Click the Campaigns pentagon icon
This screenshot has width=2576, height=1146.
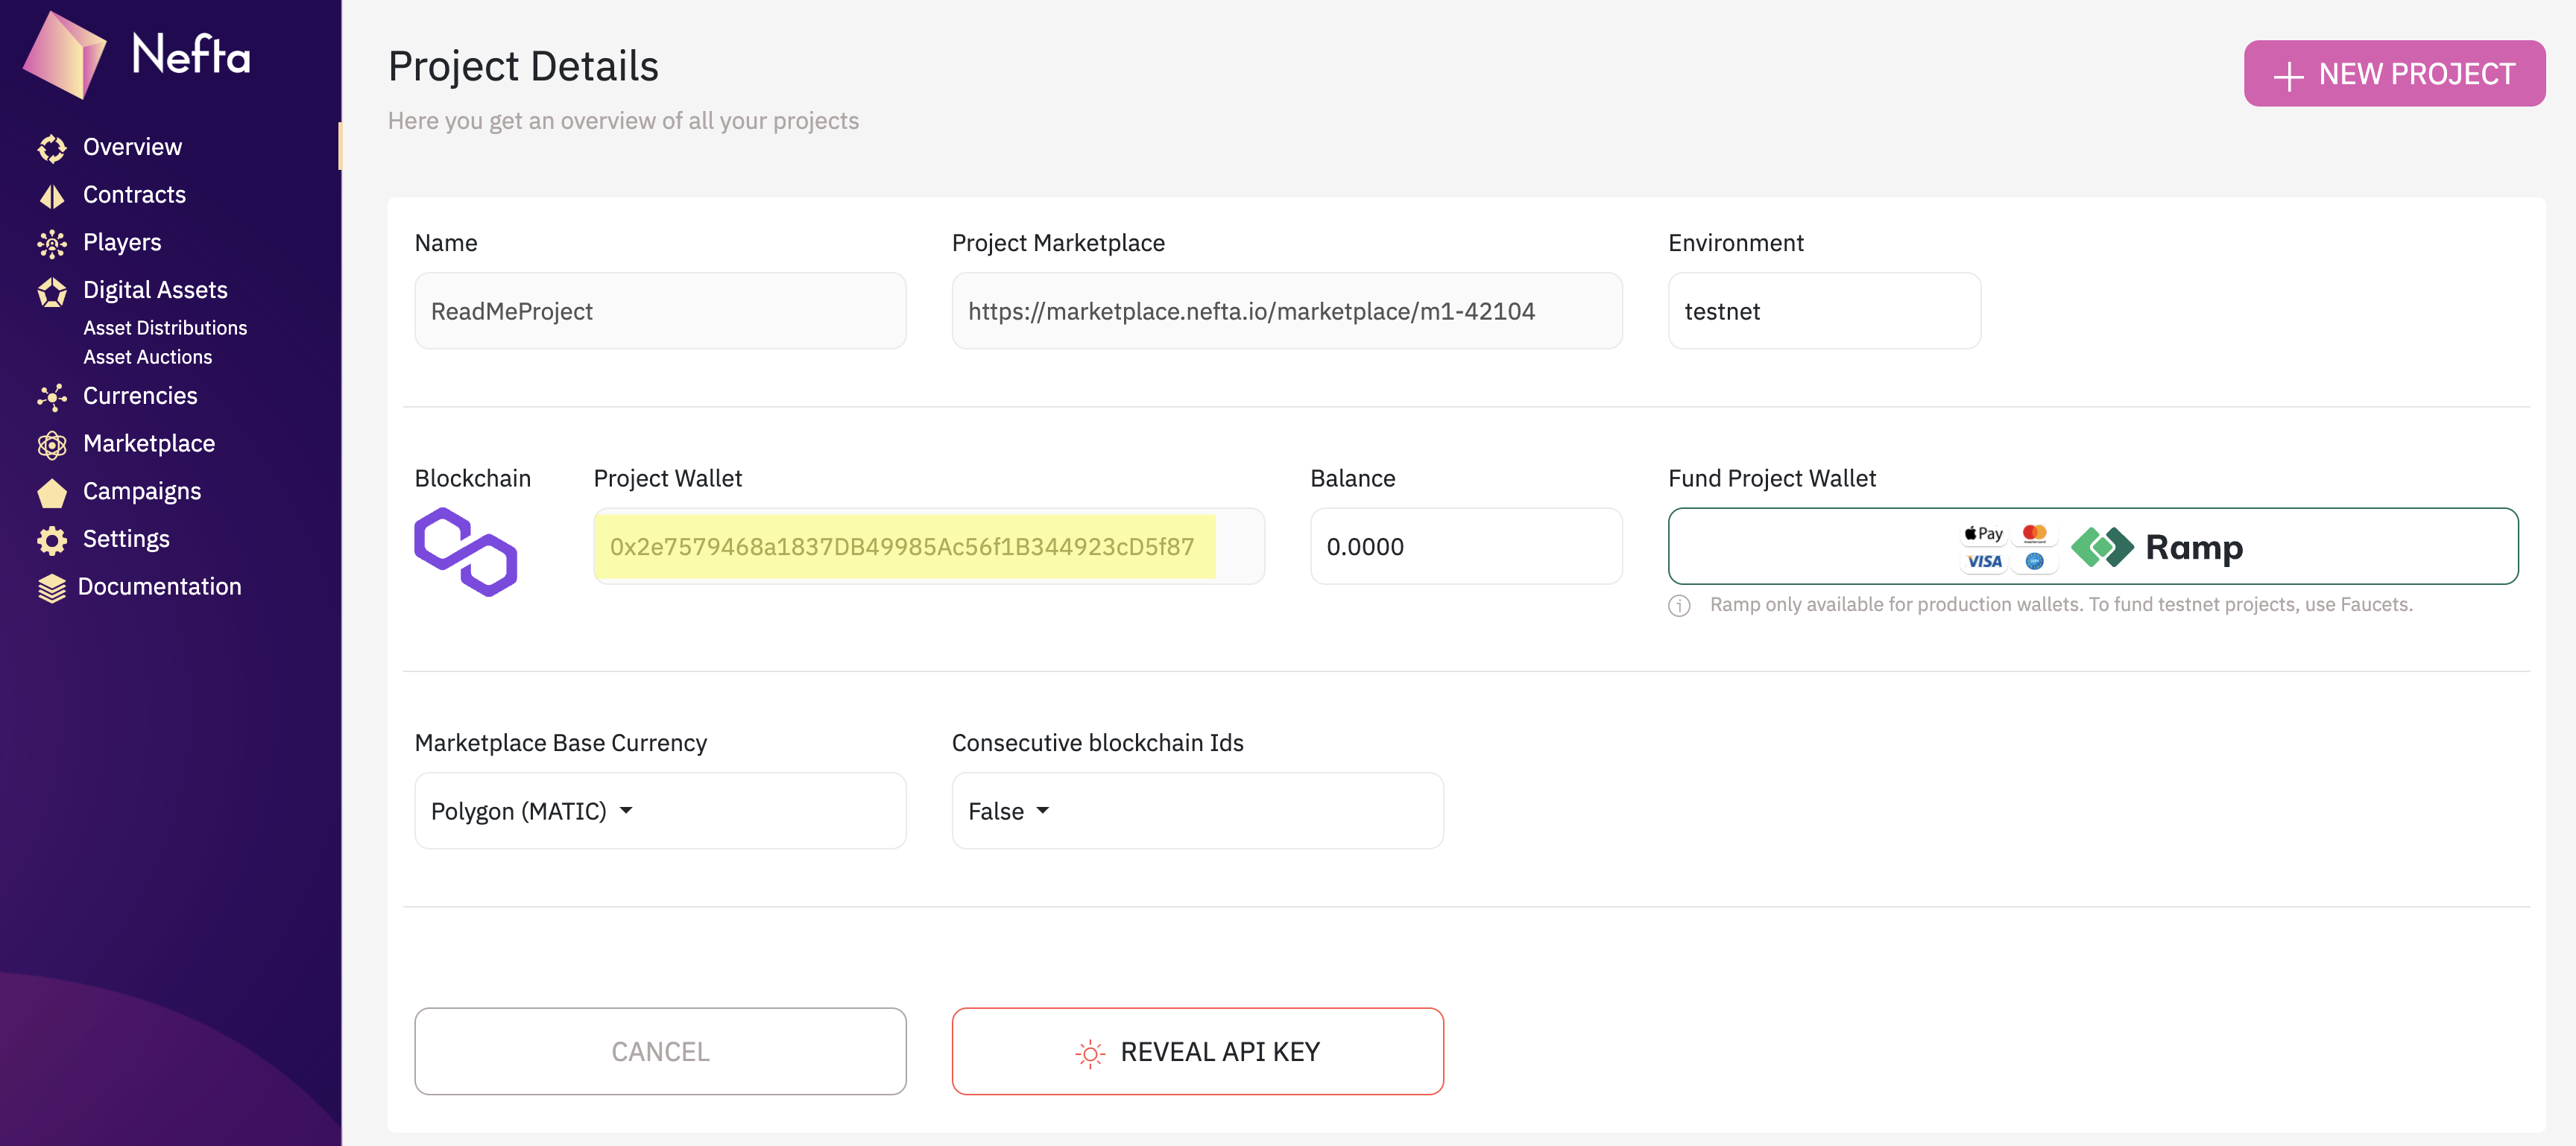tap(52, 493)
